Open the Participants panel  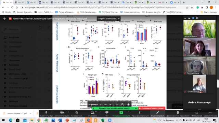[x=92, y=113]
